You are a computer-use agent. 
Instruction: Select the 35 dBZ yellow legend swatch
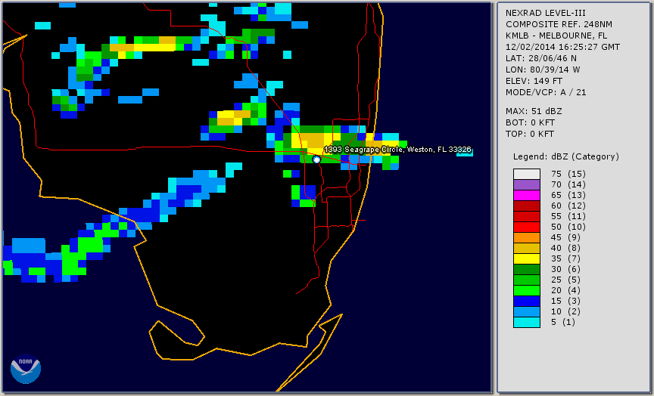tap(526, 258)
